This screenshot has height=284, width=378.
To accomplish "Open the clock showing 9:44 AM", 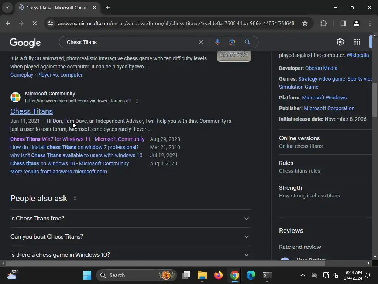I will pos(353,275).
